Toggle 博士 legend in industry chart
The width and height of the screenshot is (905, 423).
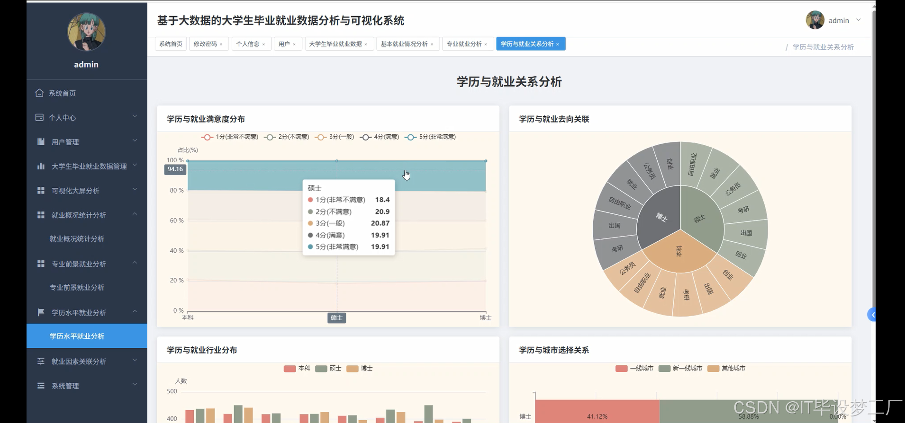click(x=360, y=368)
